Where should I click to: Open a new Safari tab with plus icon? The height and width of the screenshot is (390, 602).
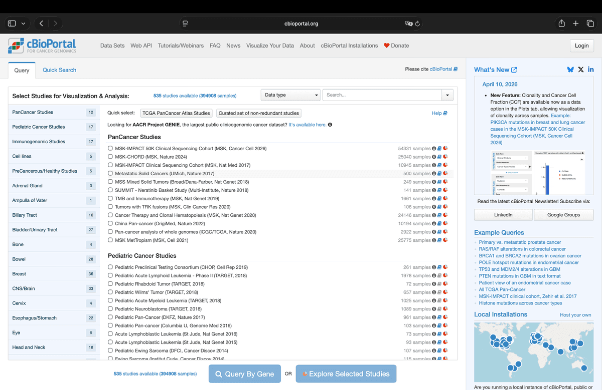tap(576, 24)
